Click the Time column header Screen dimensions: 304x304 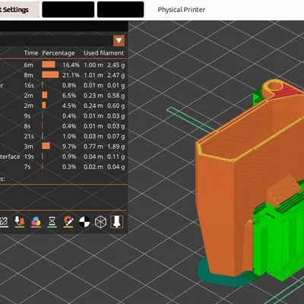(31, 53)
